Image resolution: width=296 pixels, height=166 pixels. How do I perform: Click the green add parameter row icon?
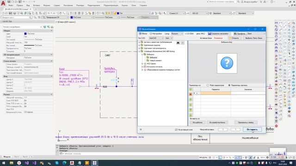191,89
